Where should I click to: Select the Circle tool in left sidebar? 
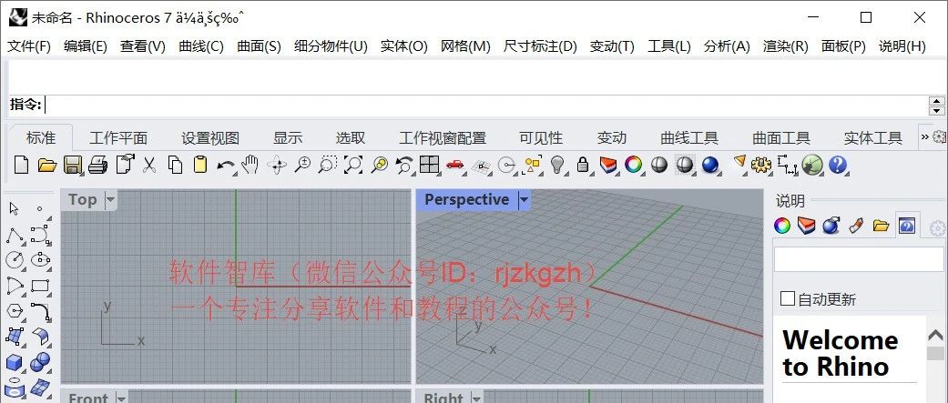pyautogui.click(x=15, y=260)
